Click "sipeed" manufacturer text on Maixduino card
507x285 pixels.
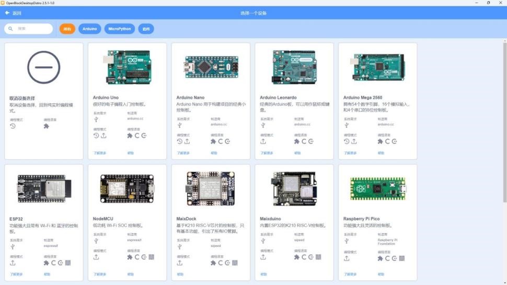tap(299, 240)
